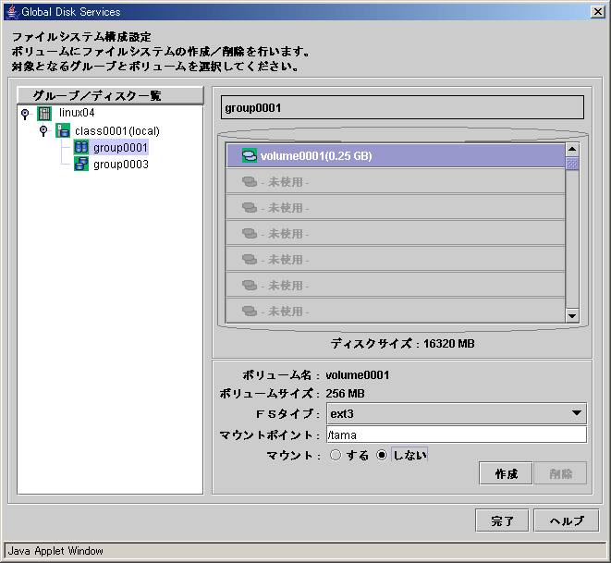Click the class0001(local) class icon
Viewport: 611px width, 563px height.
click(63, 130)
